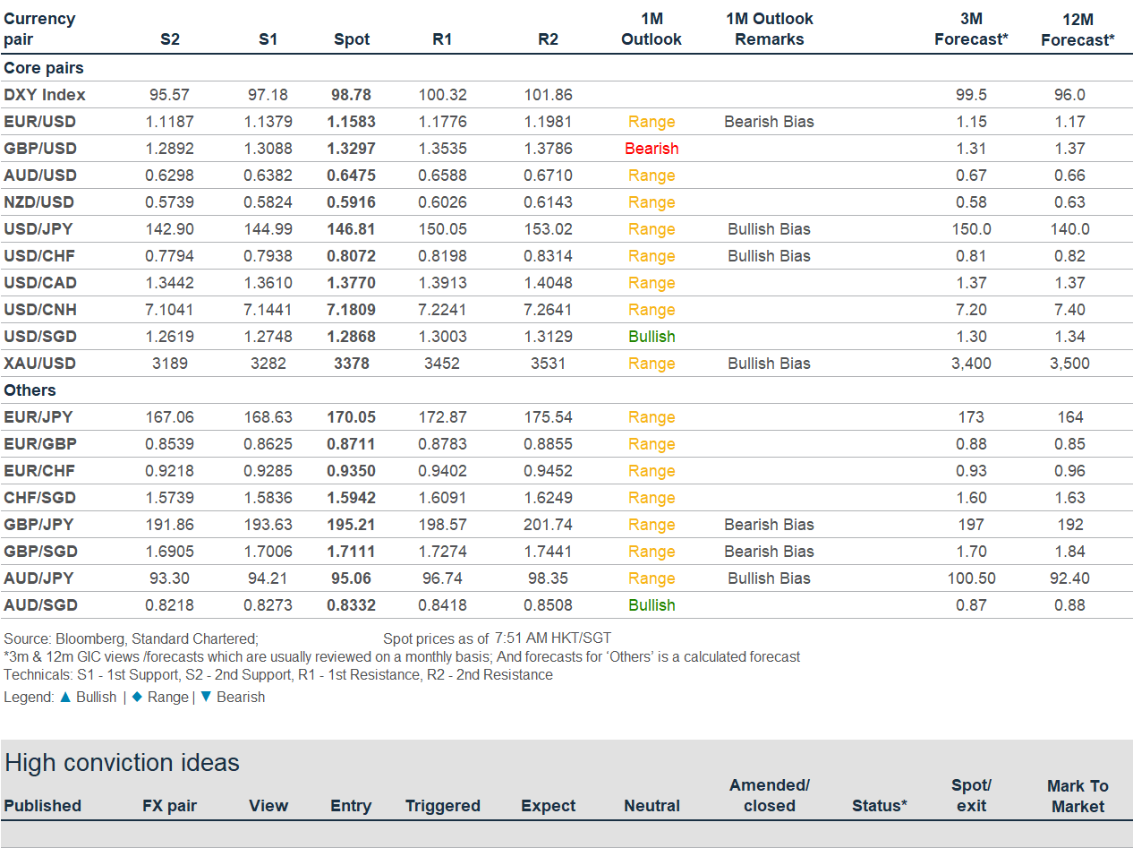Click the Spot price value for USD/CNH
1133x848 pixels.
(352, 309)
